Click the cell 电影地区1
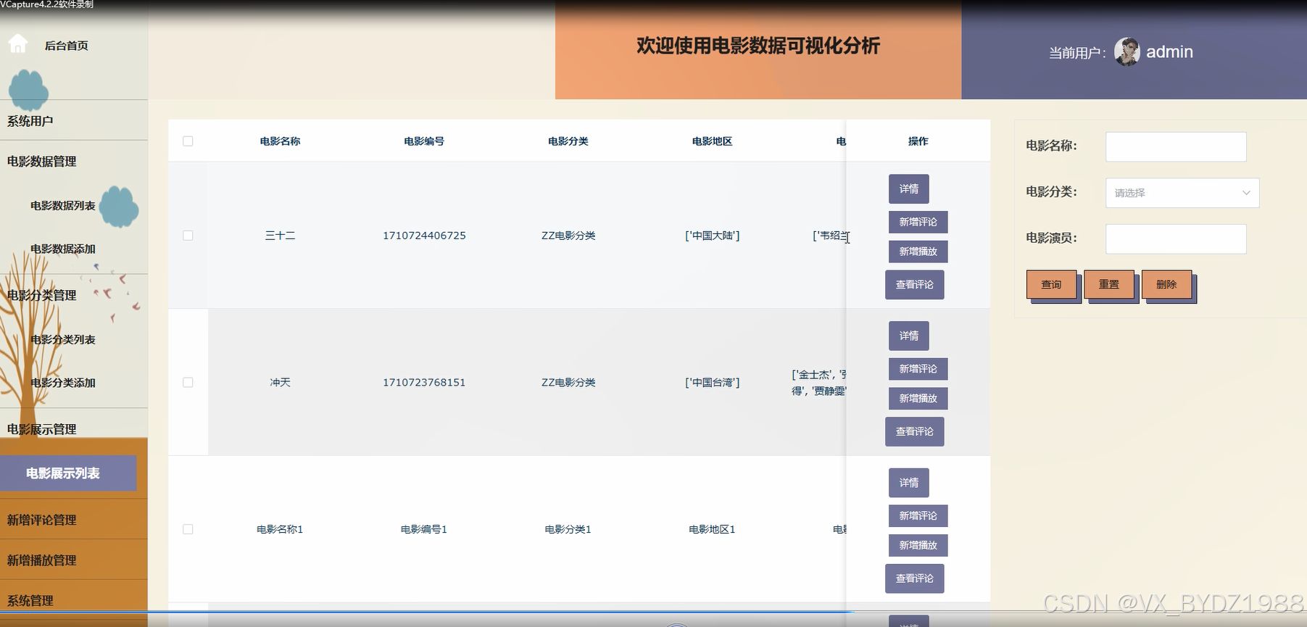Screen dimensions: 1307x627 pyautogui.click(x=712, y=529)
